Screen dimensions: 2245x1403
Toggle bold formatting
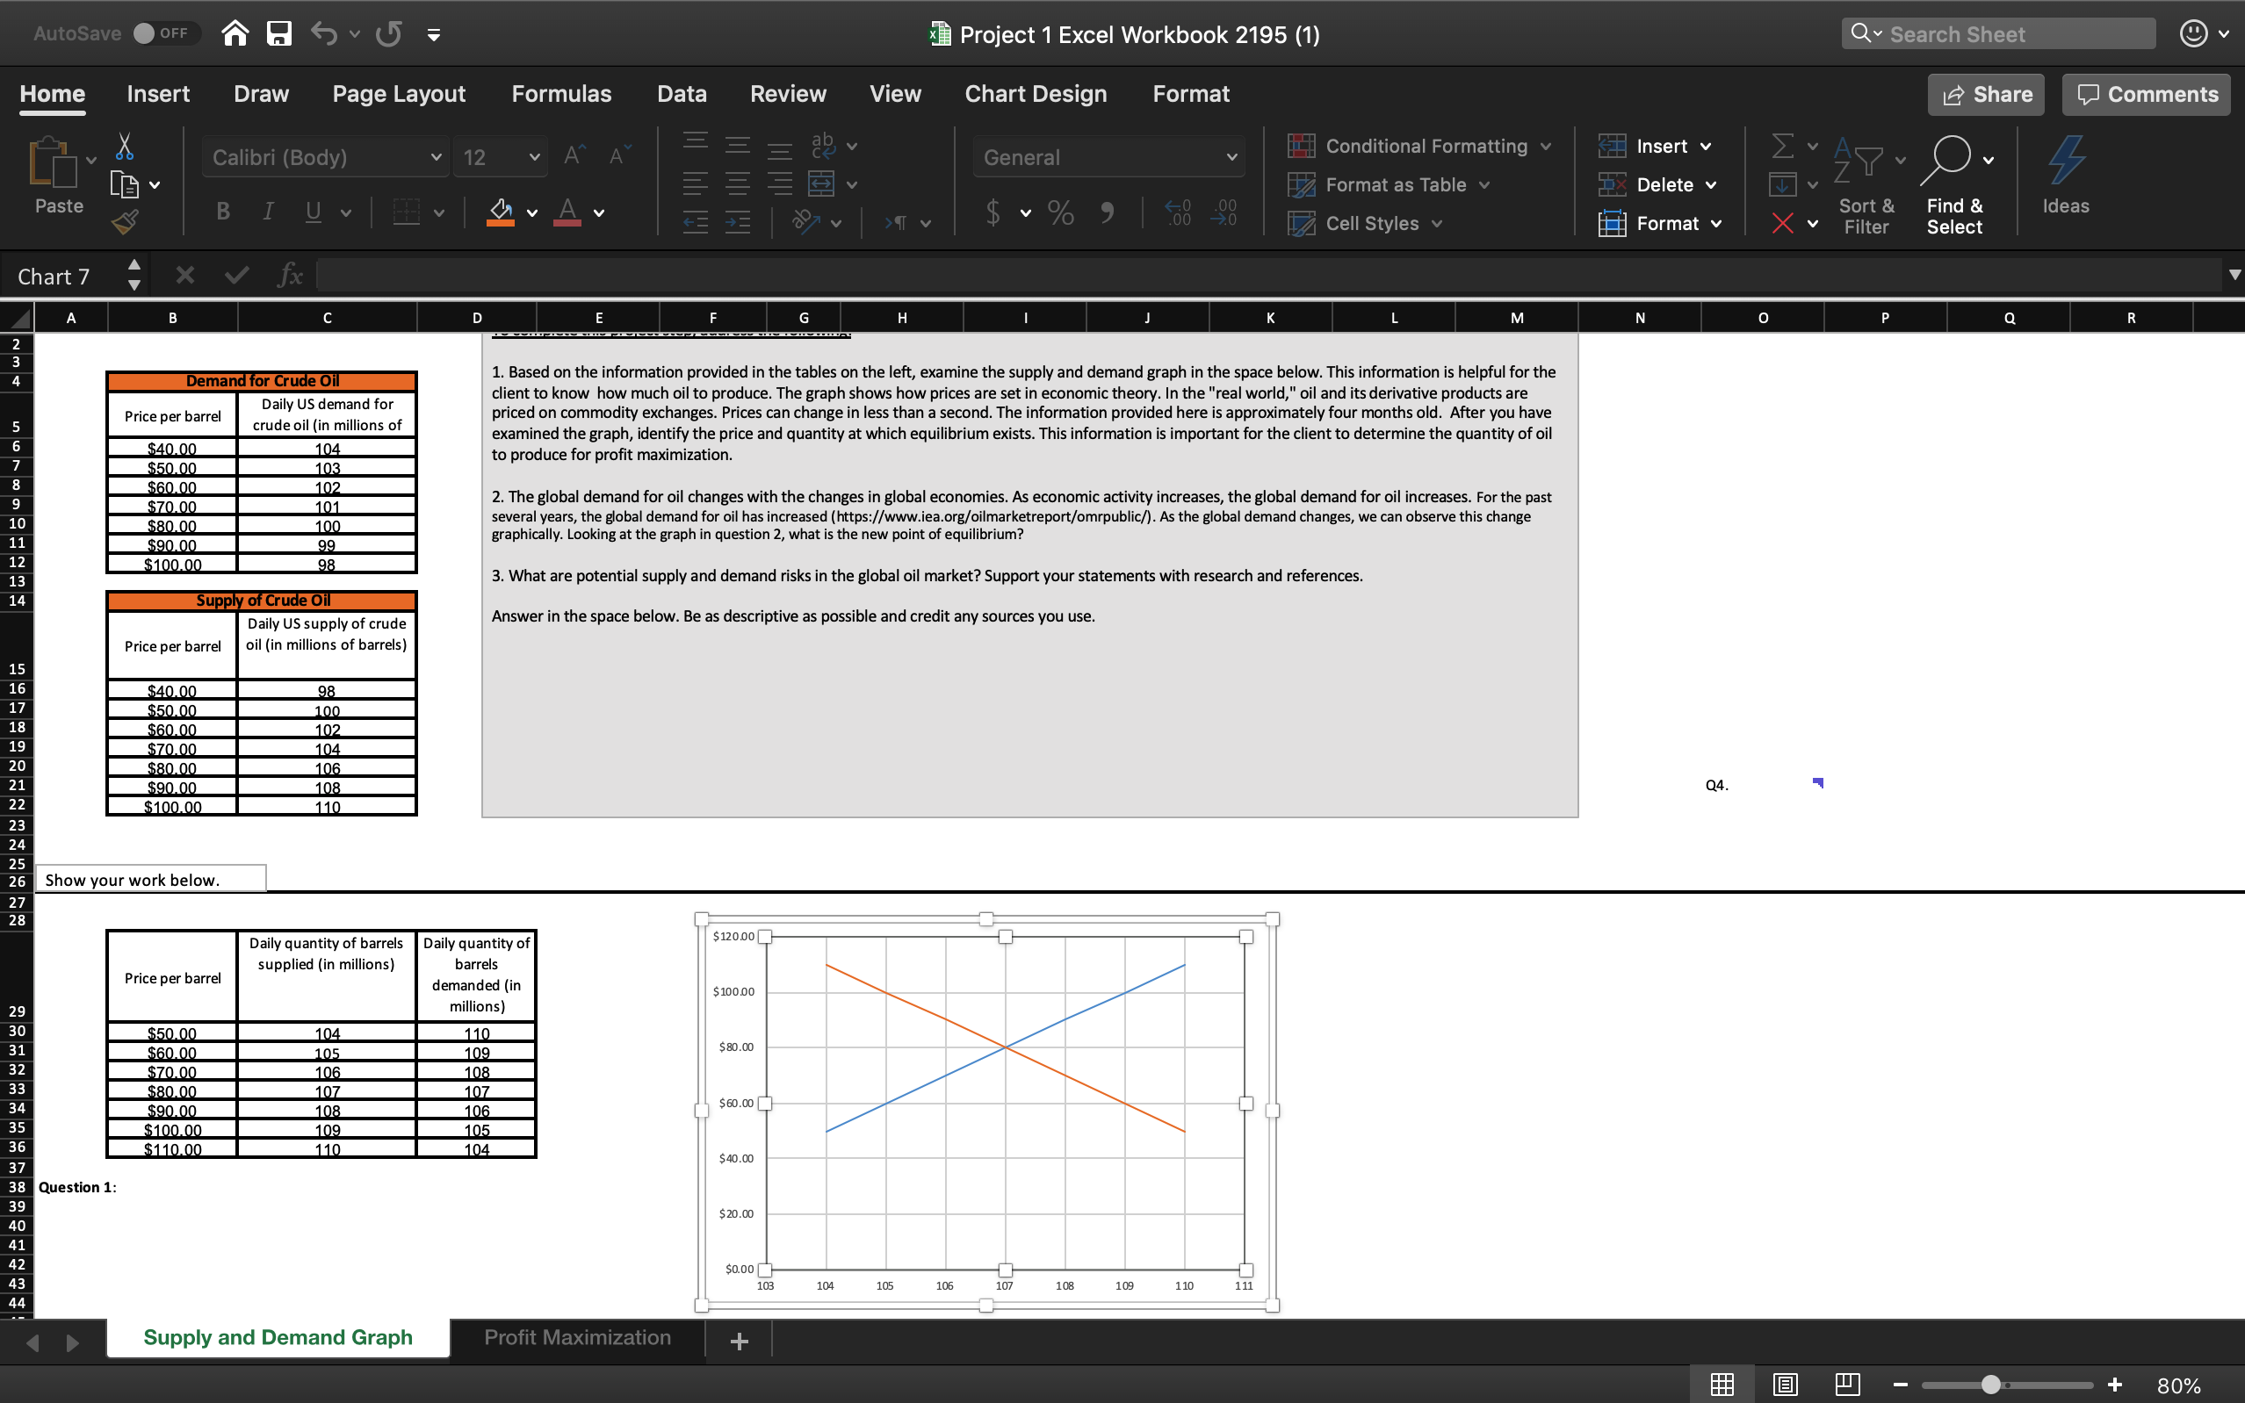pos(222,212)
